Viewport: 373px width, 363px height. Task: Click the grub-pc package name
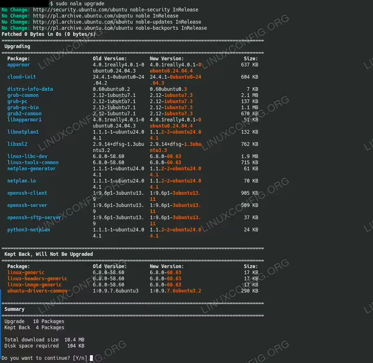tap(17, 101)
